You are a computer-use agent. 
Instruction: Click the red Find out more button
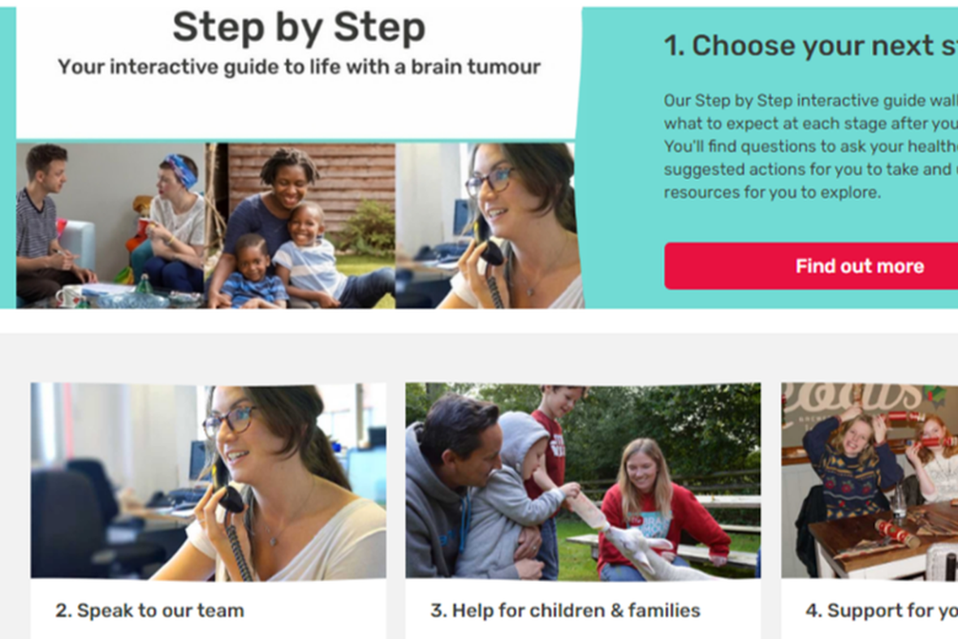point(811,266)
